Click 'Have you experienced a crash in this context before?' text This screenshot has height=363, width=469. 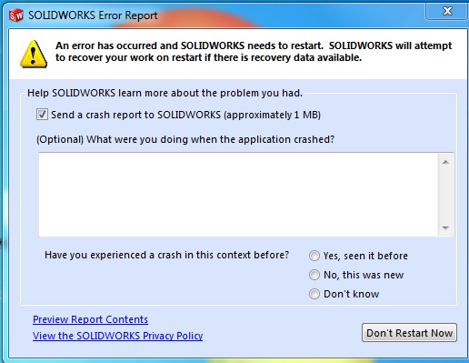[x=166, y=255]
